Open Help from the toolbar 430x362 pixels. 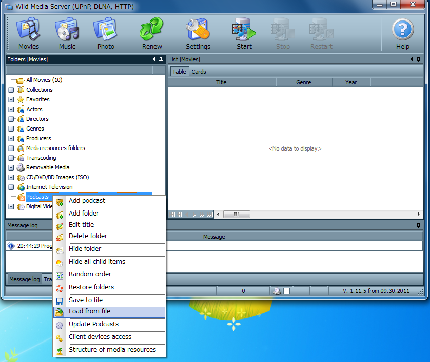click(x=403, y=33)
